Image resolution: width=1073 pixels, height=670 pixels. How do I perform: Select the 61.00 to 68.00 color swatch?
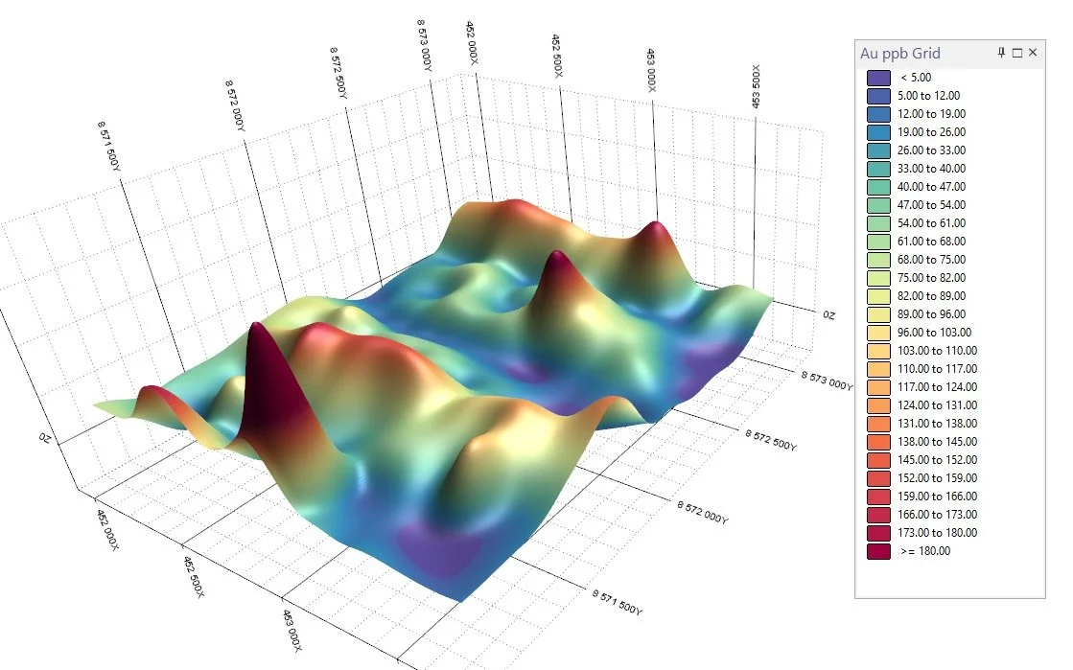(x=878, y=242)
